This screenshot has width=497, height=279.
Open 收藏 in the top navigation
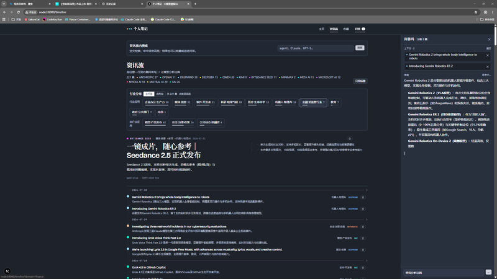[x=346, y=29]
